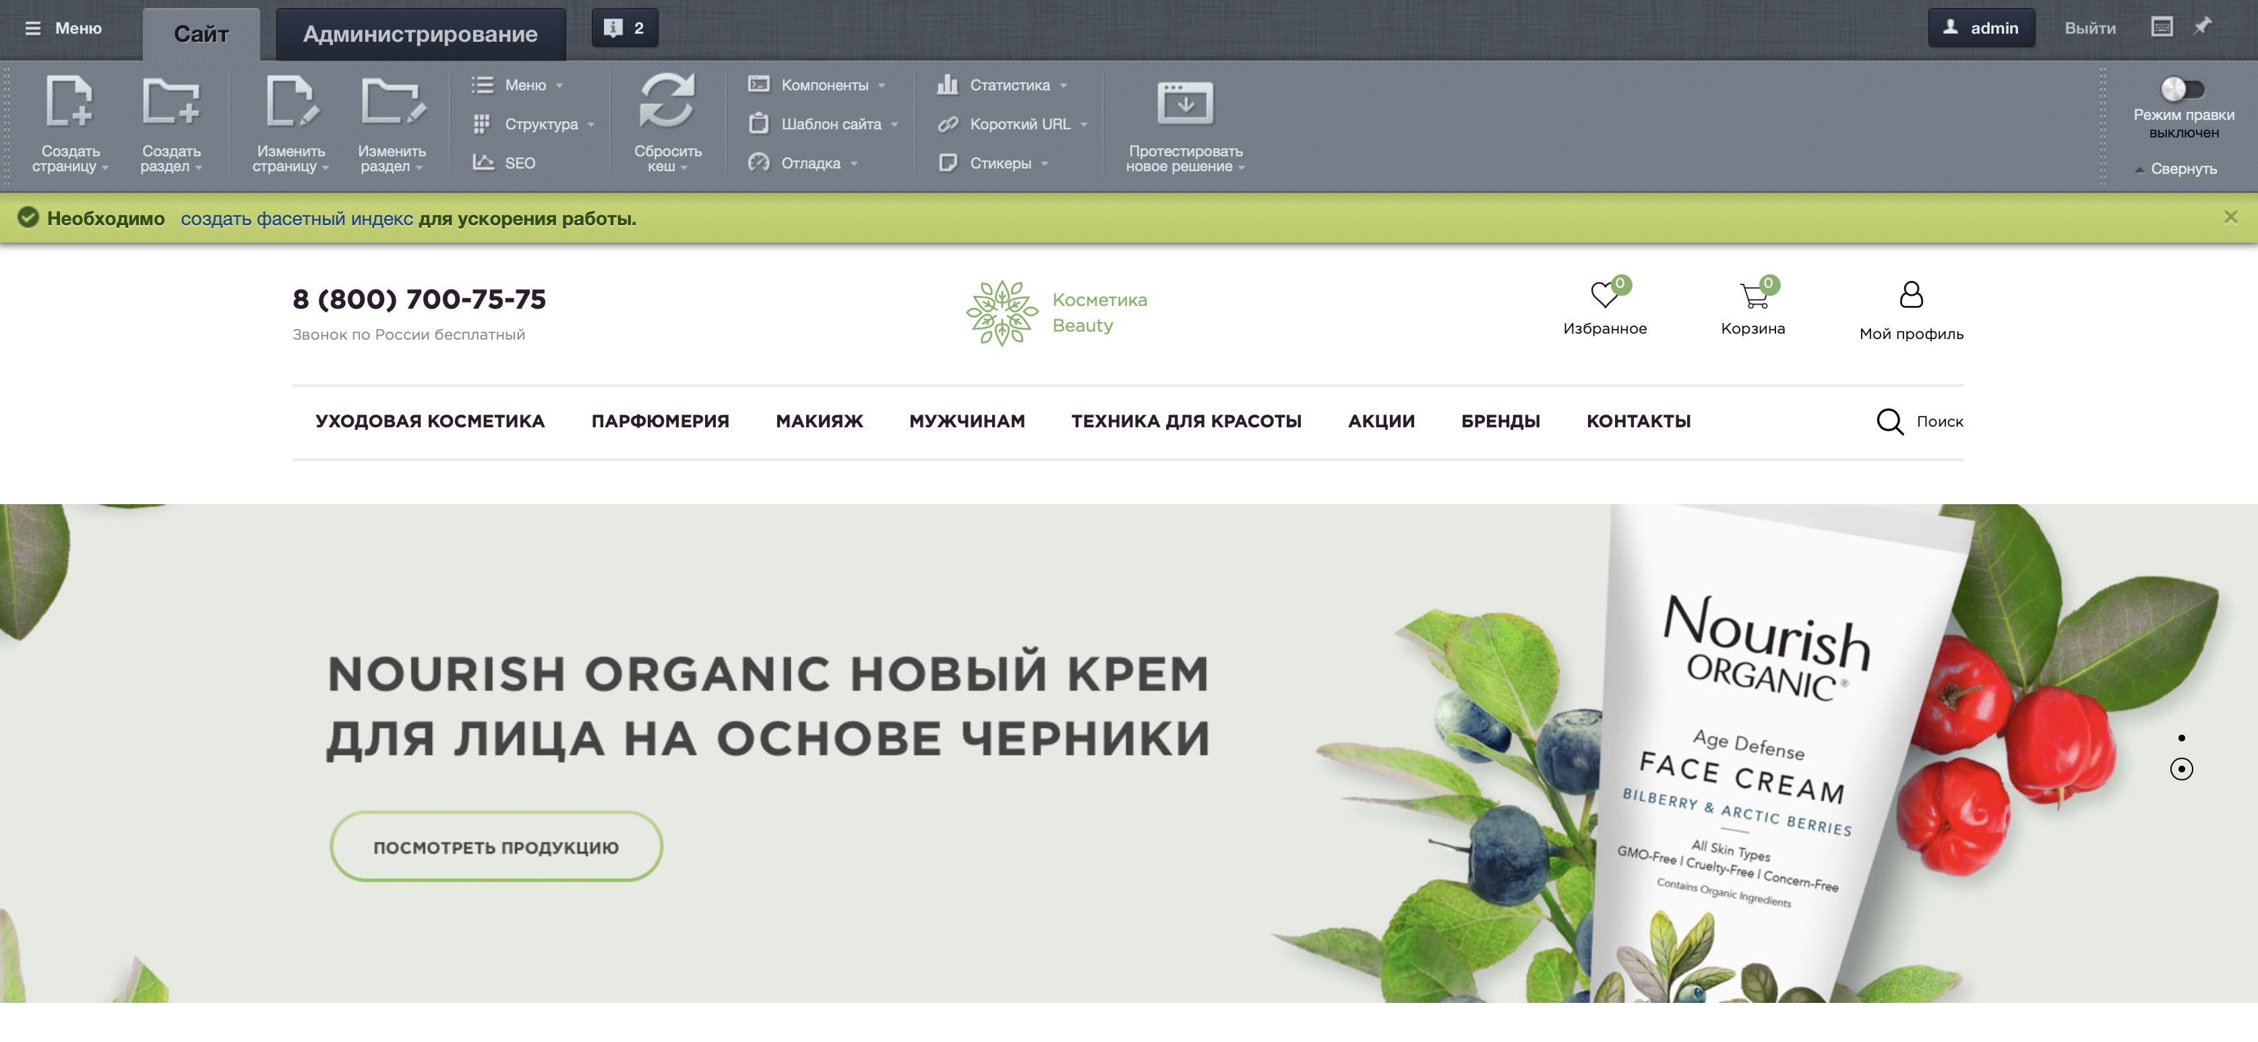Viewport: 2258px width, 1042px height.
Task: Select the first slider dot
Action: click(x=2181, y=738)
